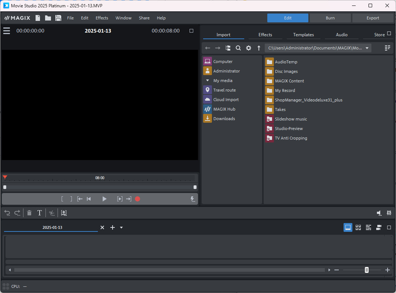Open the hamburger menu above preview monitor
This screenshot has width=396, height=293.
coord(7,31)
